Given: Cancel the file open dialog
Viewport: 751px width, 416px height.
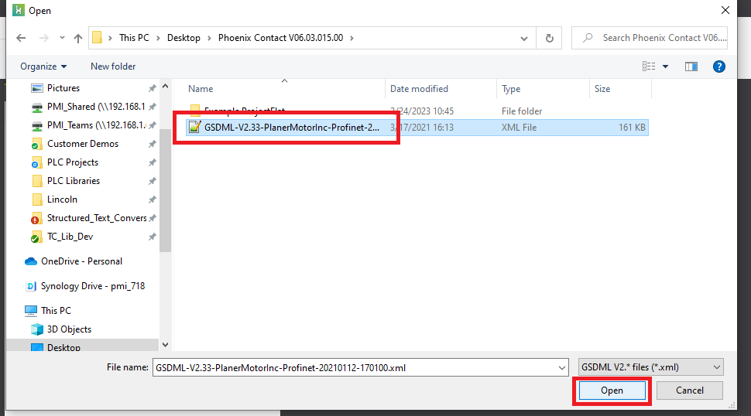Looking at the screenshot, I should point(689,390).
